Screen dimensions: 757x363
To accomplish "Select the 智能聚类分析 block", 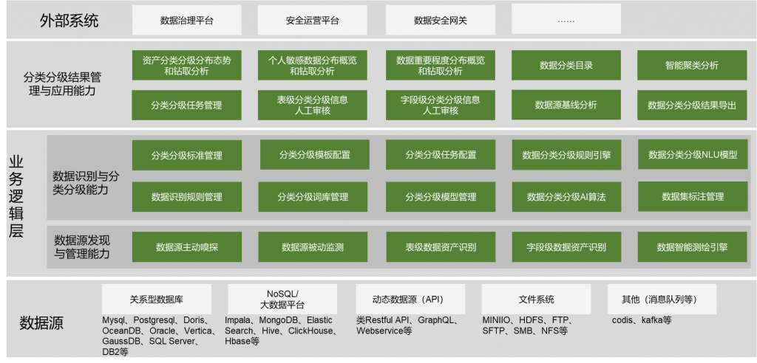I will click(x=692, y=66).
